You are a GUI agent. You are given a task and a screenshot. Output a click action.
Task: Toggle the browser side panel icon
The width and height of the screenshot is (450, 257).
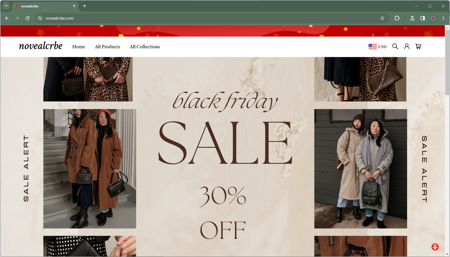pyautogui.click(x=423, y=18)
